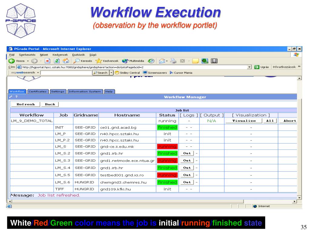The width and height of the screenshot is (310, 232).
Task: Click the green Refresh page icon
Action: pyautogui.click(x=57, y=61)
